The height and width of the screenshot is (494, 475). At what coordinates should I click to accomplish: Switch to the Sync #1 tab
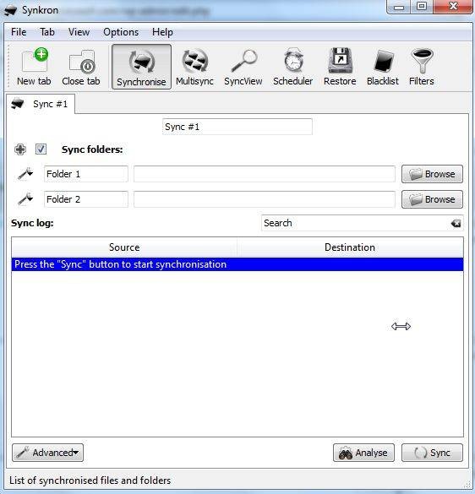pyautogui.click(x=41, y=104)
